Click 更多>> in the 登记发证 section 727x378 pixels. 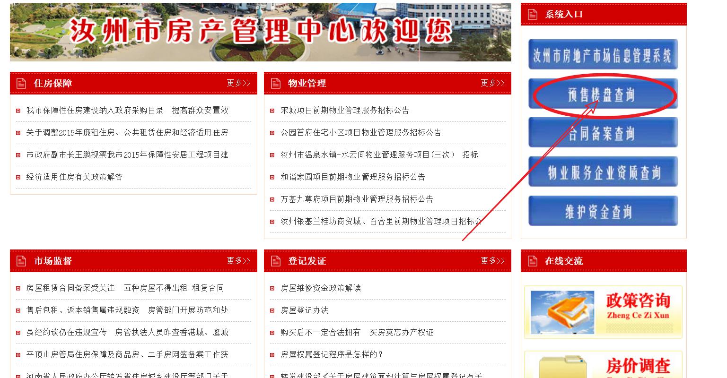click(x=492, y=260)
